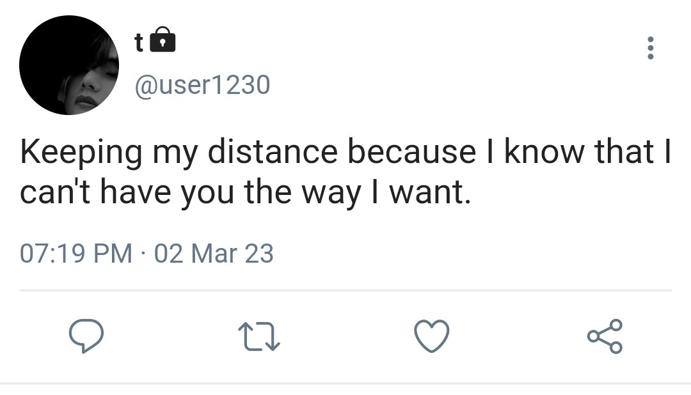Like the tweet with the heart icon
The image size is (691, 395).
(x=432, y=336)
